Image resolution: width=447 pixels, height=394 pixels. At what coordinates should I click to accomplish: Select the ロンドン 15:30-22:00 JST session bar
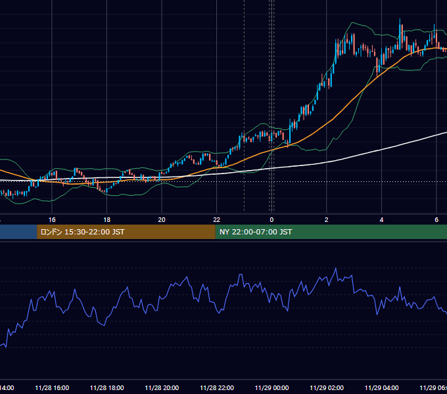pyautogui.click(x=126, y=232)
